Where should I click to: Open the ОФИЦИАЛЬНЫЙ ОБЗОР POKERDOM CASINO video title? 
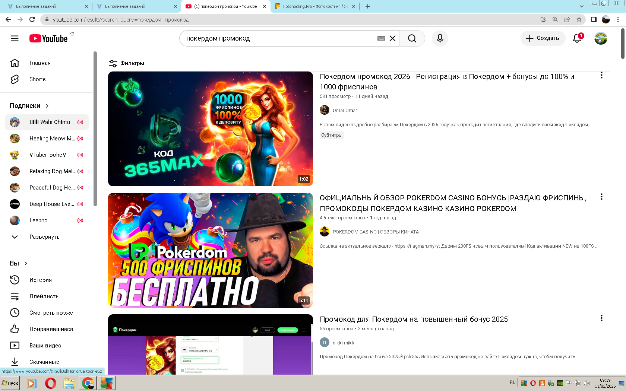tap(453, 203)
